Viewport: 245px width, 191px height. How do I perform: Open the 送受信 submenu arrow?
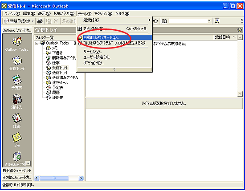pyautogui.click(x=149, y=20)
